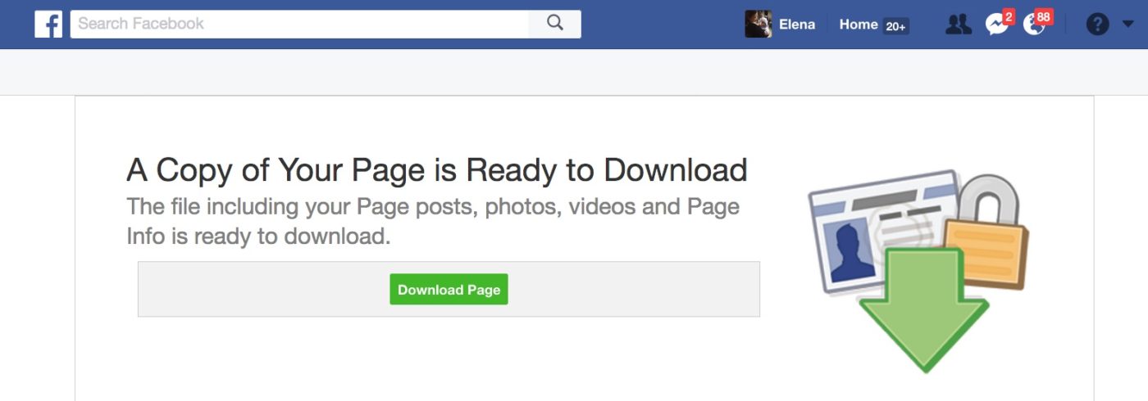Open the notifications globe icon
Screen dimensions: 1148x401
click(x=1034, y=25)
